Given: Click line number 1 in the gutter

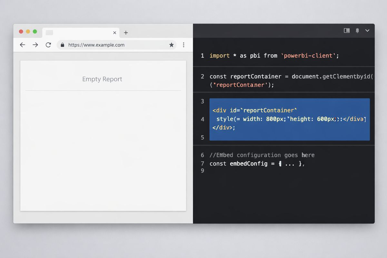Looking at the screenshot, I should pos(203,55).
